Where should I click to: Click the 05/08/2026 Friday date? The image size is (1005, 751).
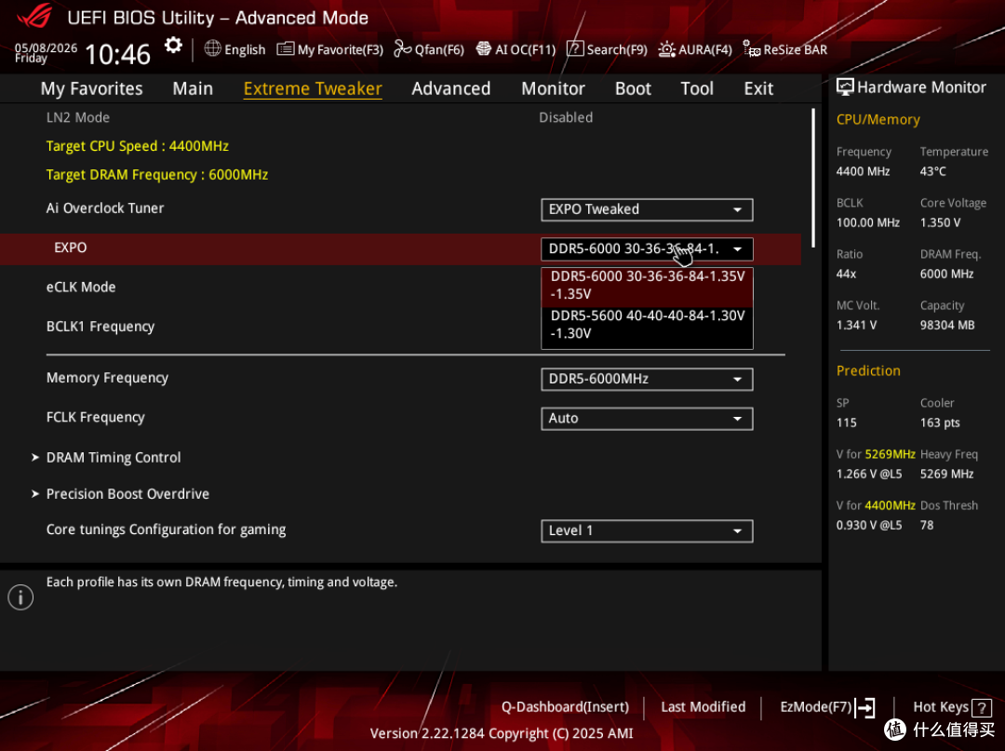coord(46,53)
